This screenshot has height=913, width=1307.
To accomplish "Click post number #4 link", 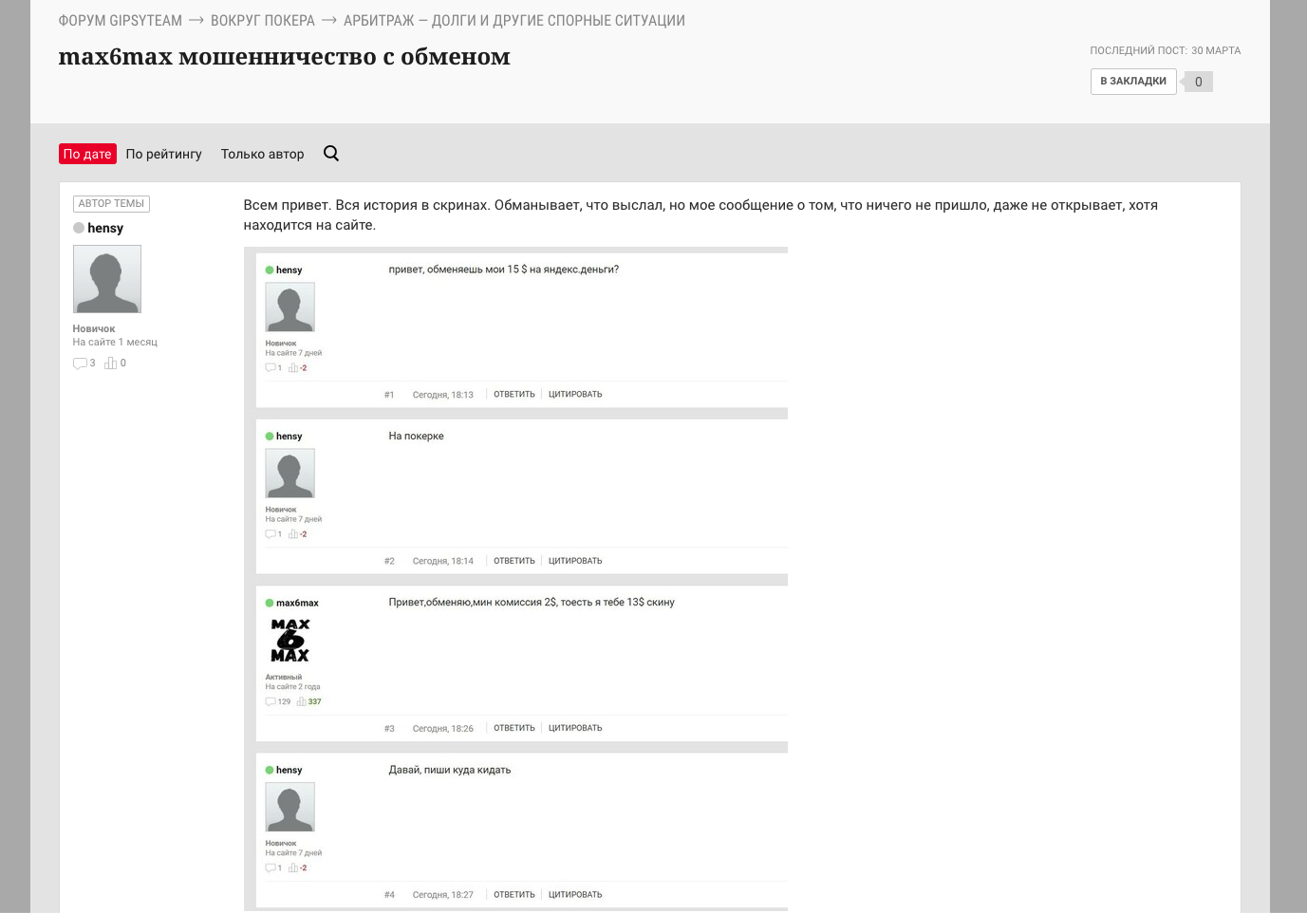I will point(389,895).
